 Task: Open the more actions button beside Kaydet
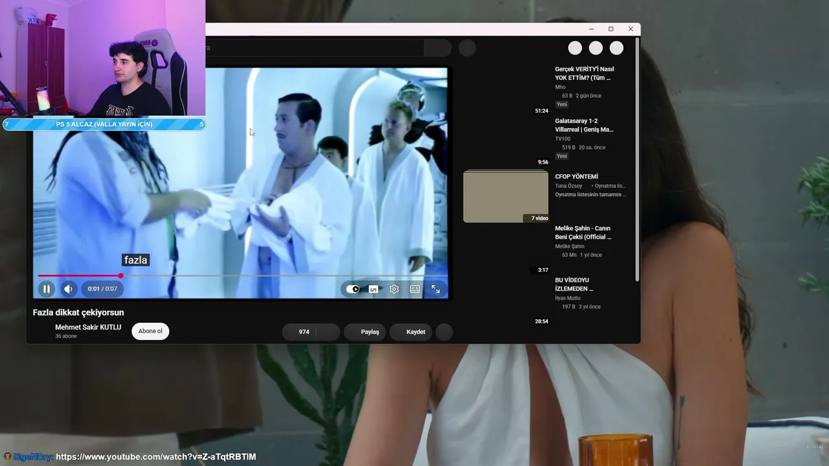point(444,332)
